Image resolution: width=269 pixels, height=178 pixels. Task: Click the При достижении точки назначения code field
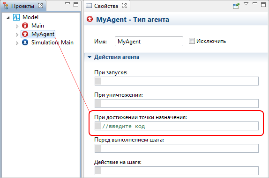(177, 126)
